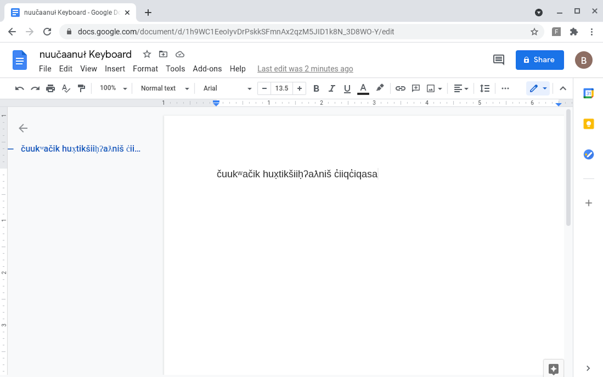Open Google Keep in side panel
603x377 pixels.
588,124
